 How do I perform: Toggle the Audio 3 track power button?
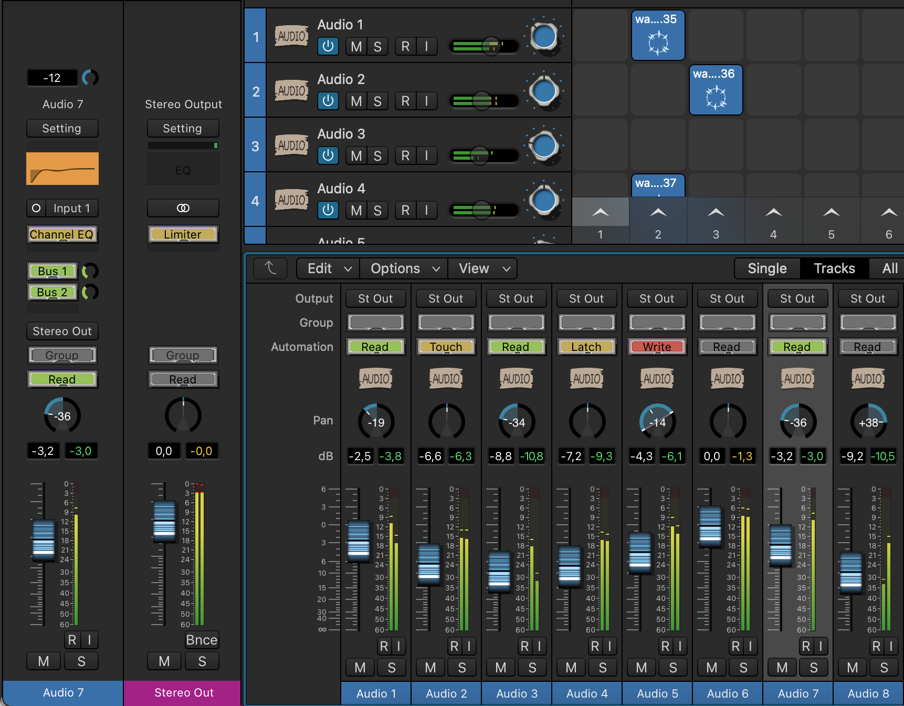pos(328,155)
